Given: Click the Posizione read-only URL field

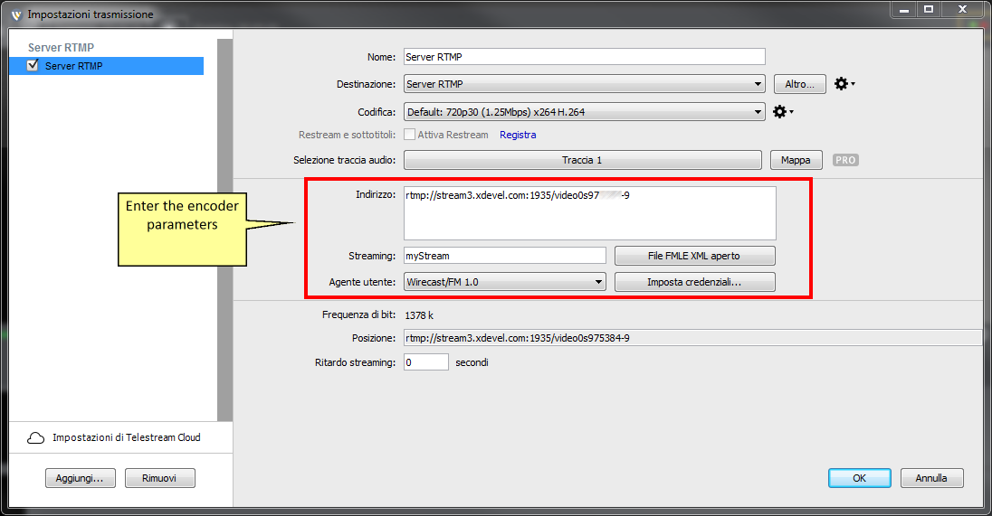Looking at the screenshot, I should pos(692,338).
